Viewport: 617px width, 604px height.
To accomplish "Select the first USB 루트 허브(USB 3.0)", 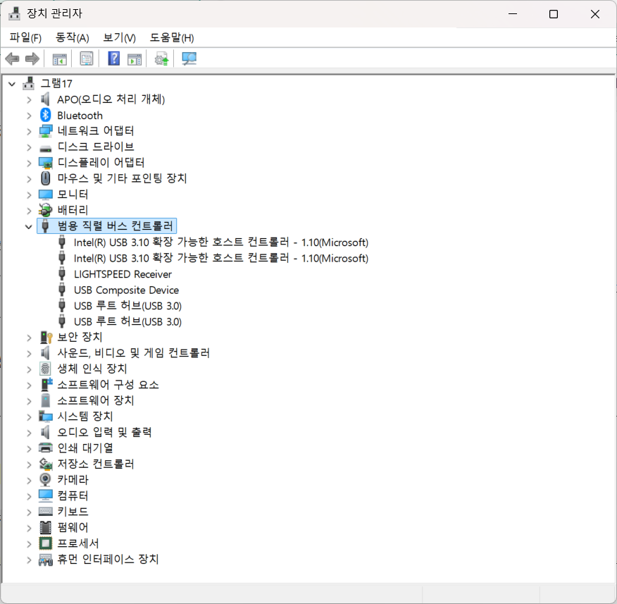I will (x=127, y=306).
